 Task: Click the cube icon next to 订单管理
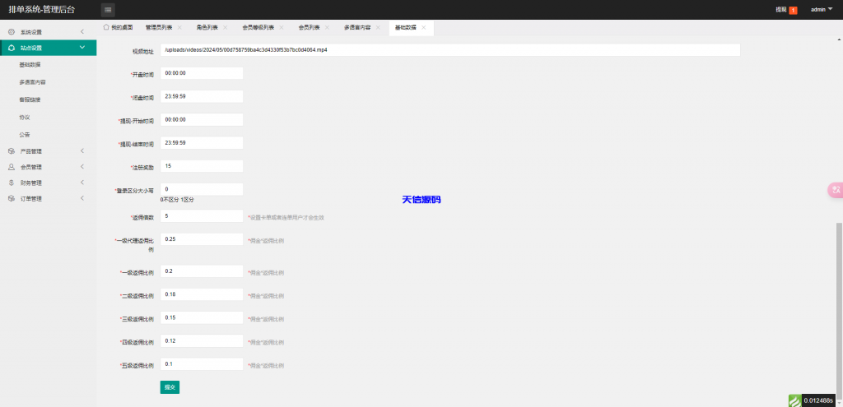tap(12, 199)
